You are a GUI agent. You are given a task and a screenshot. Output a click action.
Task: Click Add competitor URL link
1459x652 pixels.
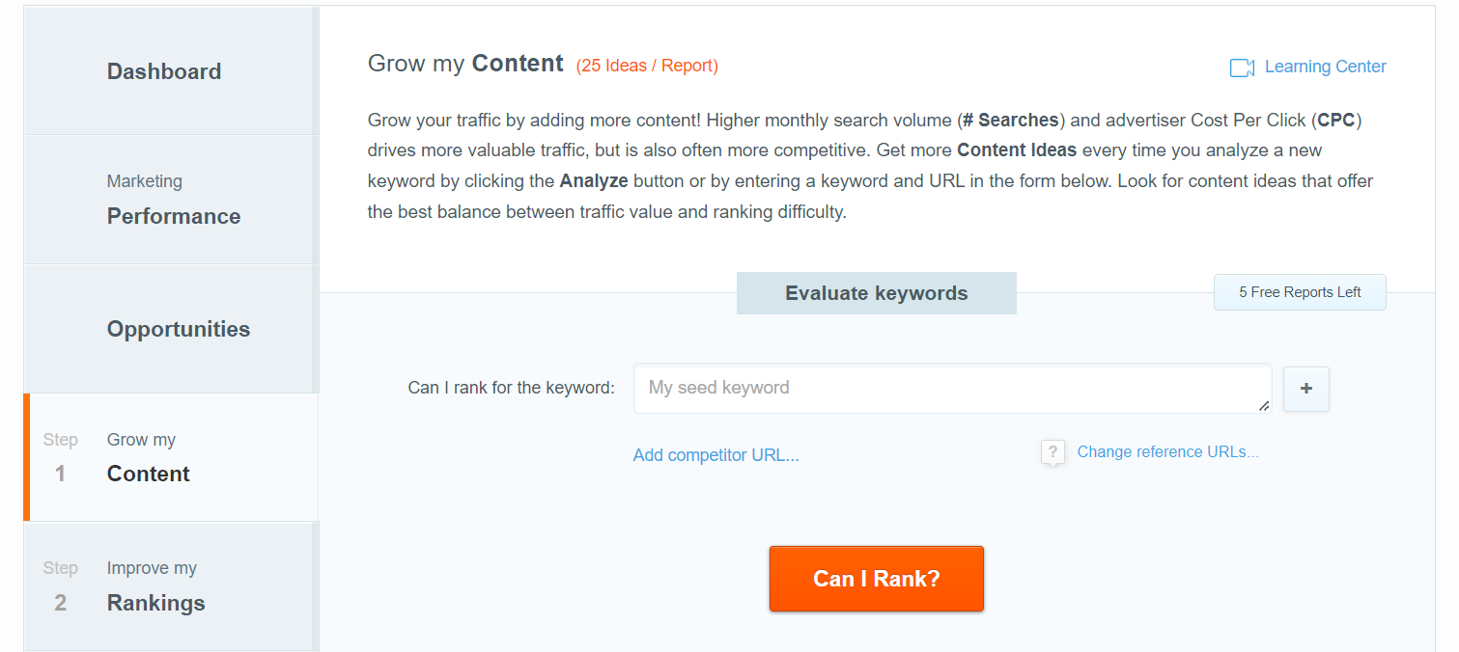tap(716, 455)
